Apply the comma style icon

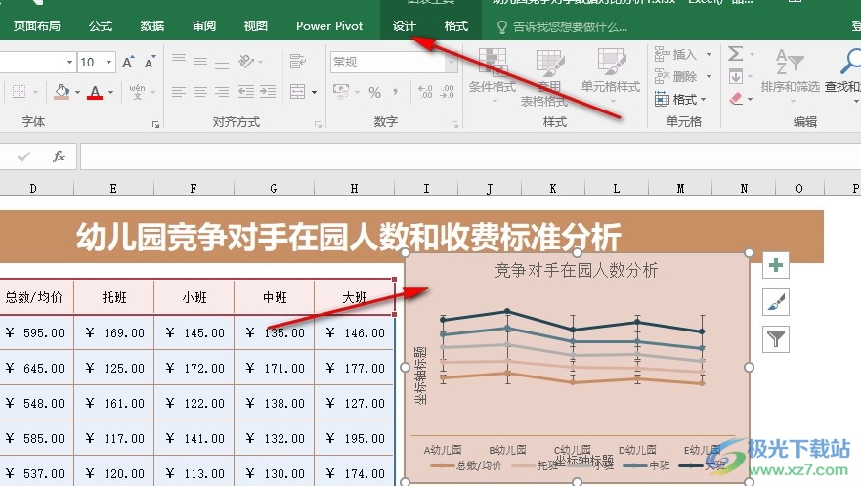(396, 92)
